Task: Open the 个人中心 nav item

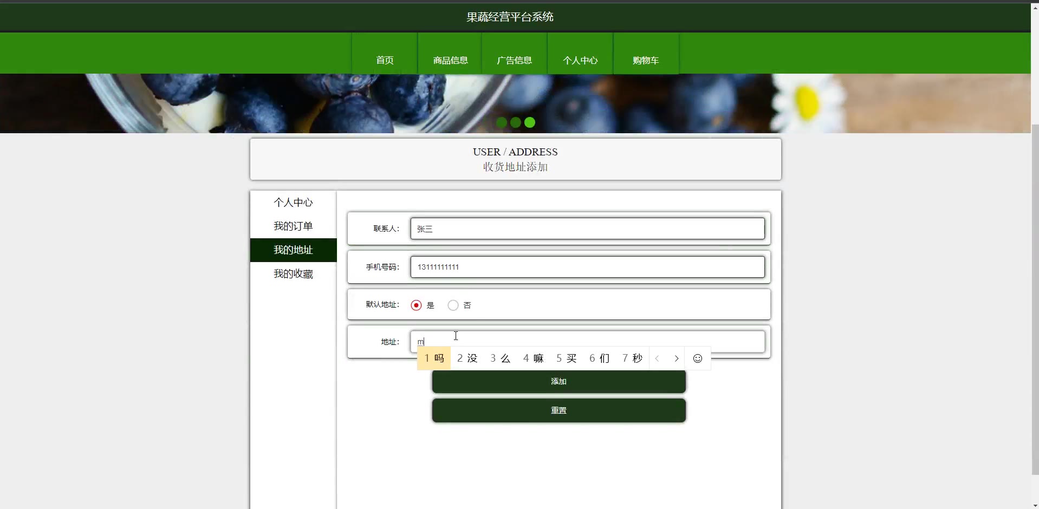Action: coord(580,54)
